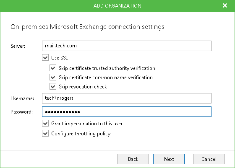Toggle Configure throttling policy checkbox
Image resolution: width=235 pixels, height=168 pixels.
pos(45,134)
